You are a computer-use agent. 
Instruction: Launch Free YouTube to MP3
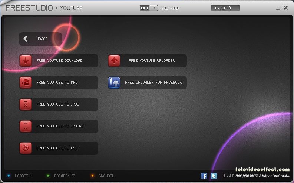59,83
